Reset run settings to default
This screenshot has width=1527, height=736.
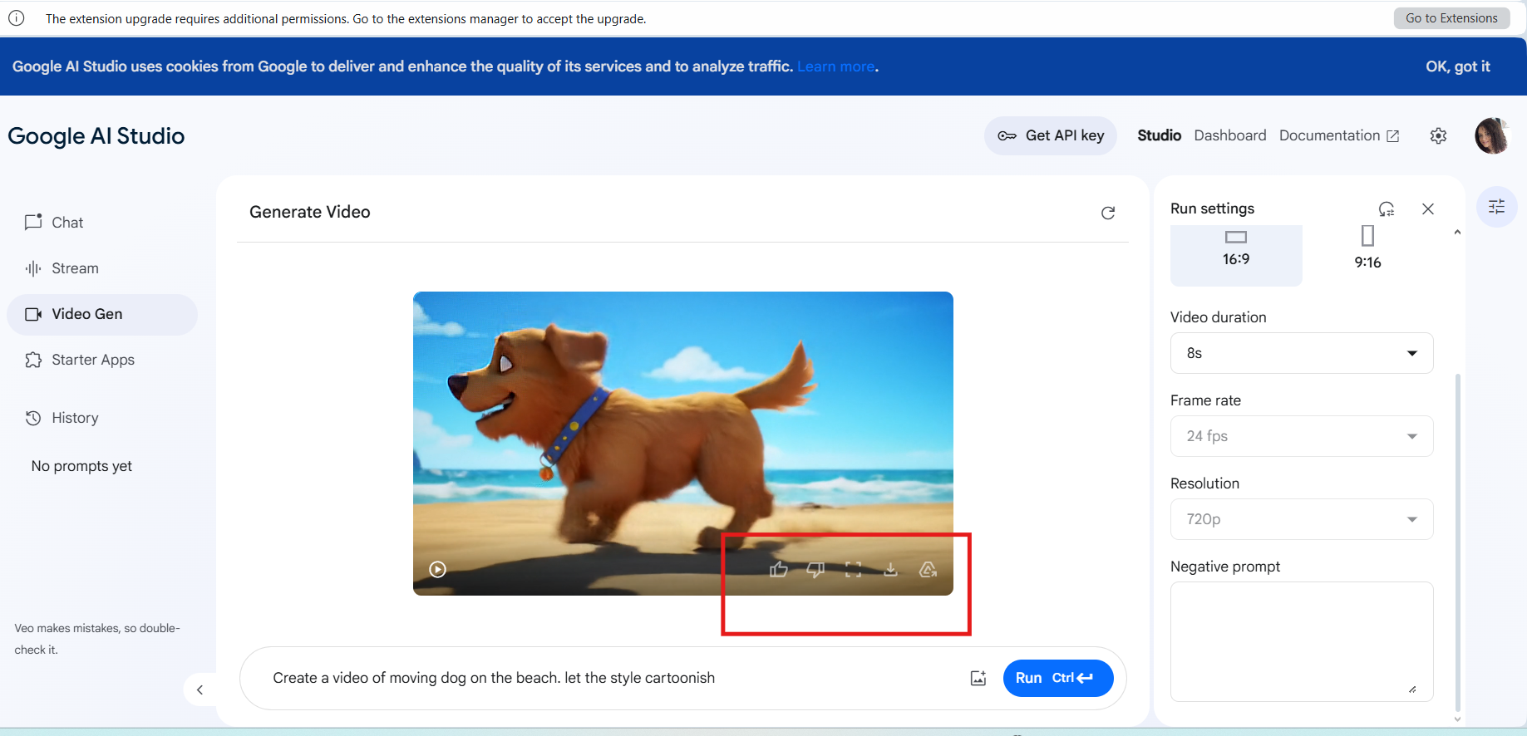(1386, 209)
